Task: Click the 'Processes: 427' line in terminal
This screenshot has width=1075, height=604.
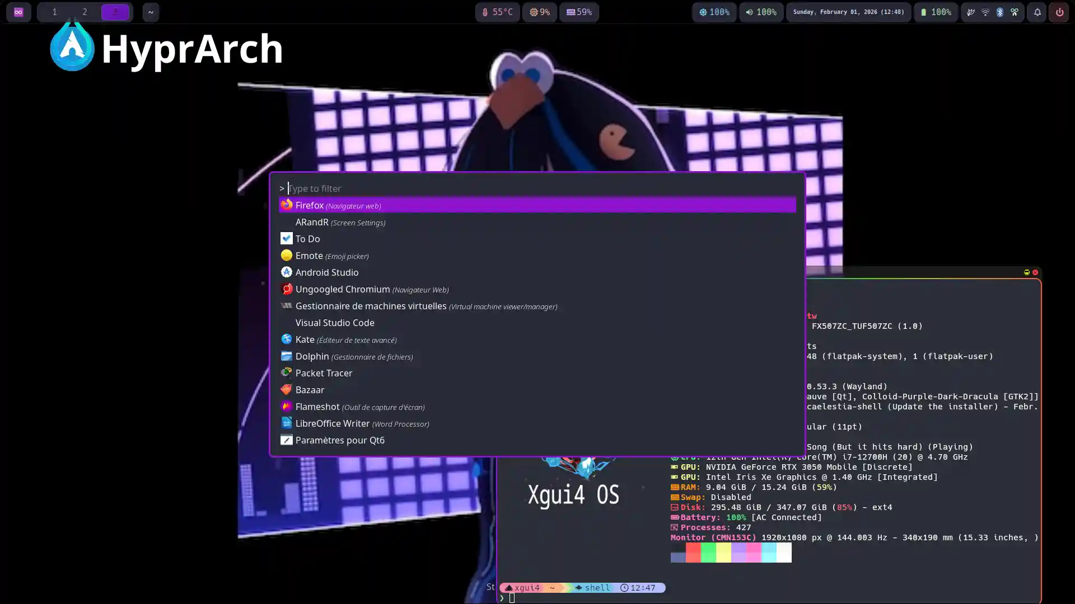Action: [711, 527]
